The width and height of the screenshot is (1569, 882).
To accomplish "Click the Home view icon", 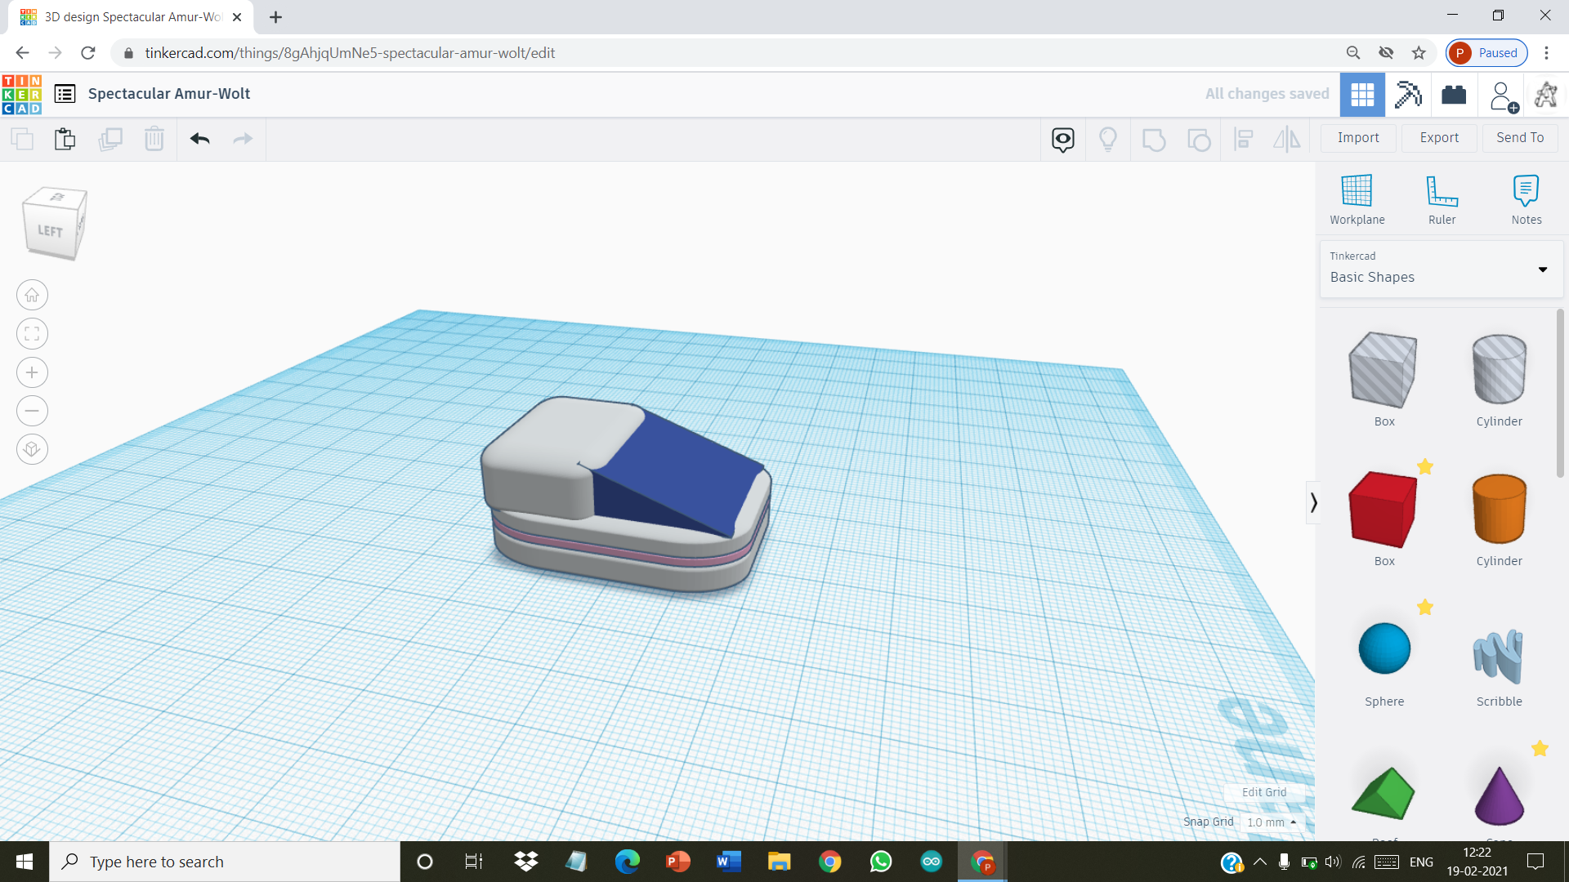I will tap(32, 295).
